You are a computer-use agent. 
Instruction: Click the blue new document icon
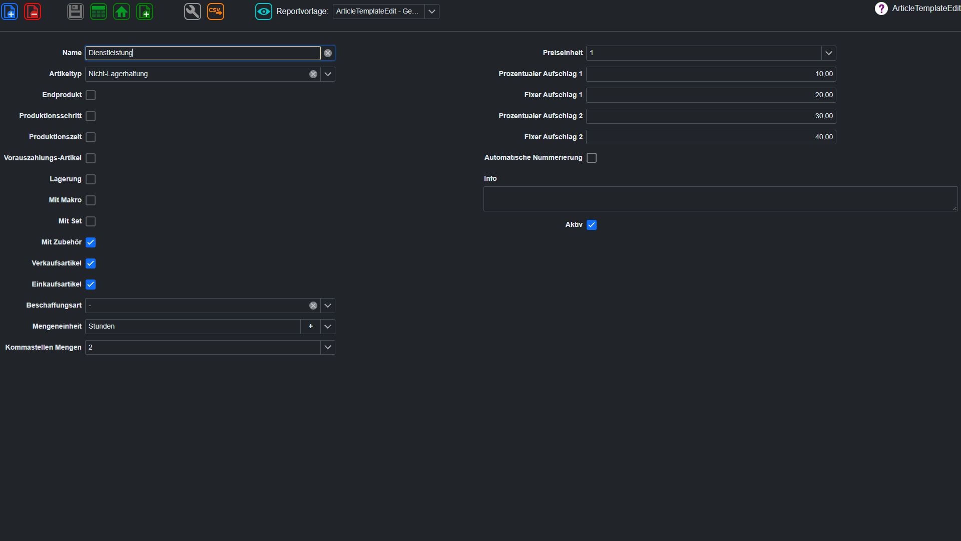click(10, 11)
